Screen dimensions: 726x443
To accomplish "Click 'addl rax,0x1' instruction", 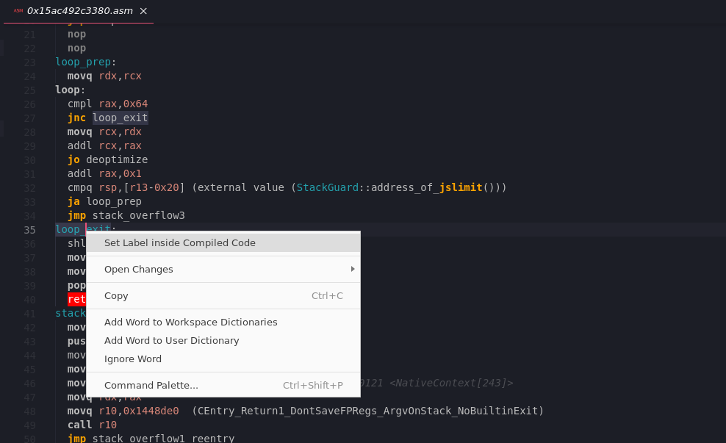I will 104,173.
